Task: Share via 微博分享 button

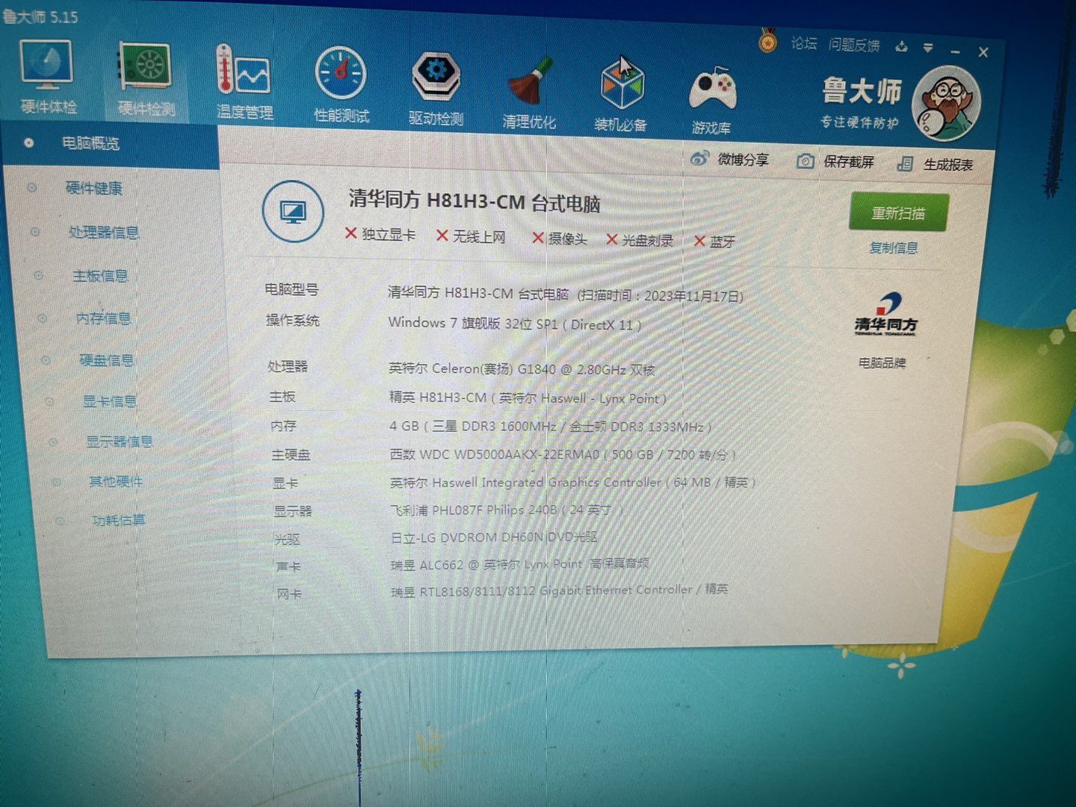Action: [729, 159]
